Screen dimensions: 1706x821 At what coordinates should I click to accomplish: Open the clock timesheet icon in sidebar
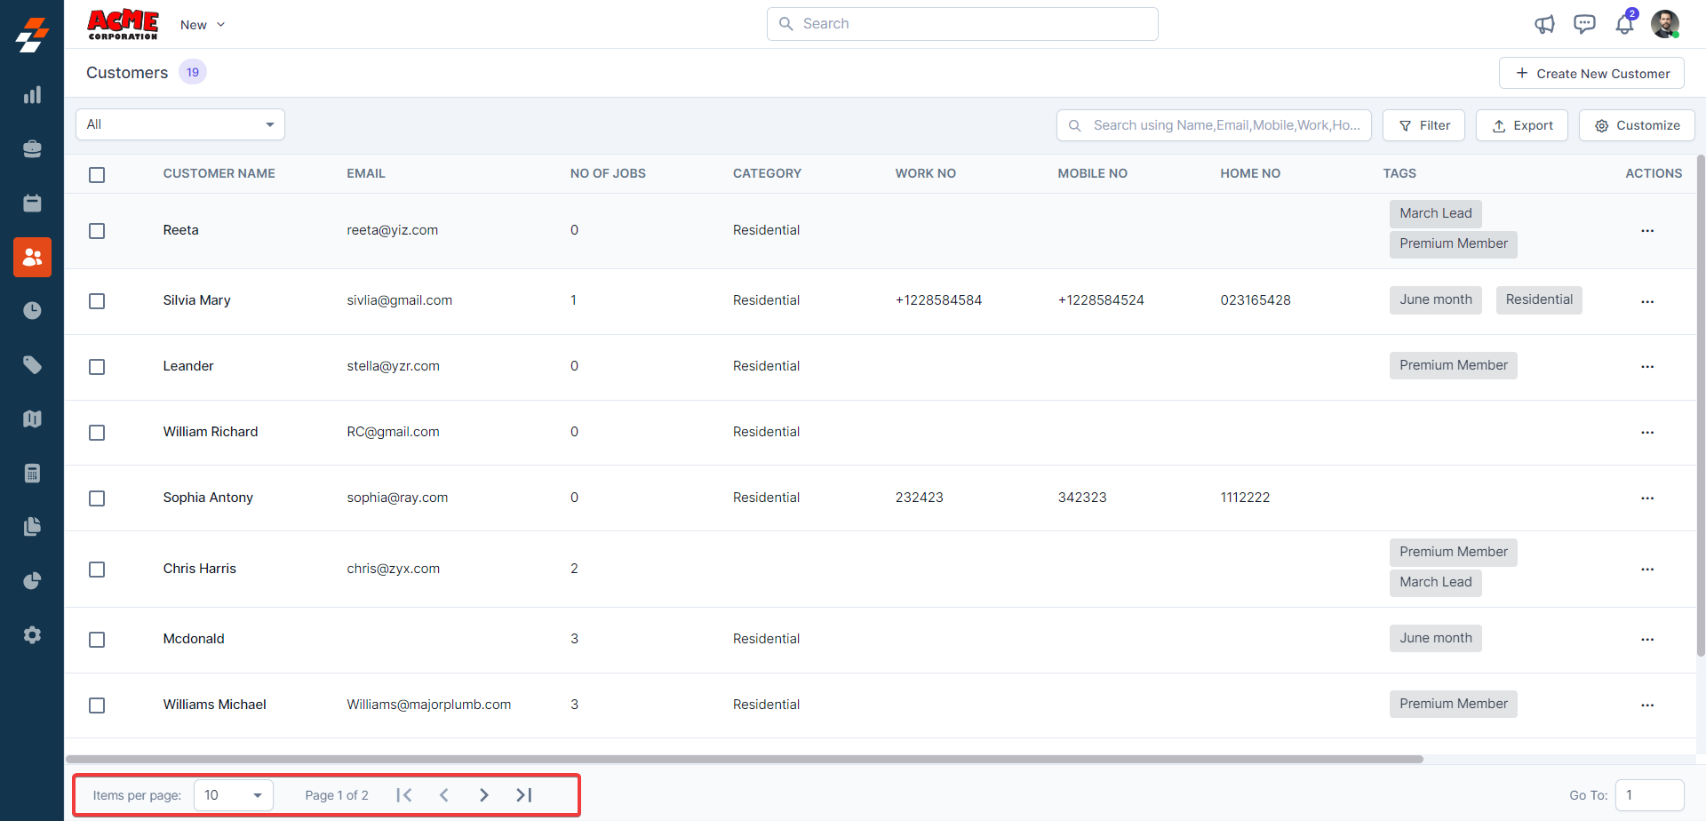click(x=32, y=311)
